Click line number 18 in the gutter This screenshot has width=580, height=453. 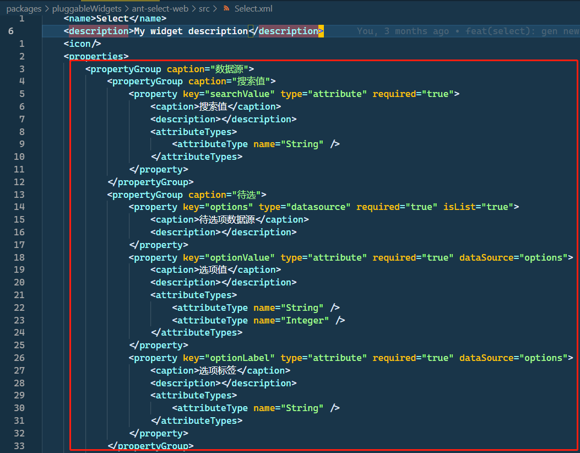pyautogui.click(x=19, y=257)
